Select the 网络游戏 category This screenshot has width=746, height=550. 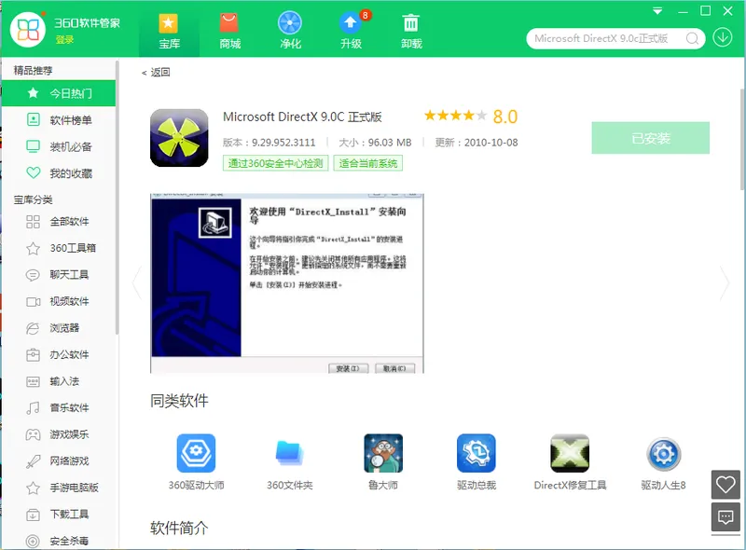59,461
